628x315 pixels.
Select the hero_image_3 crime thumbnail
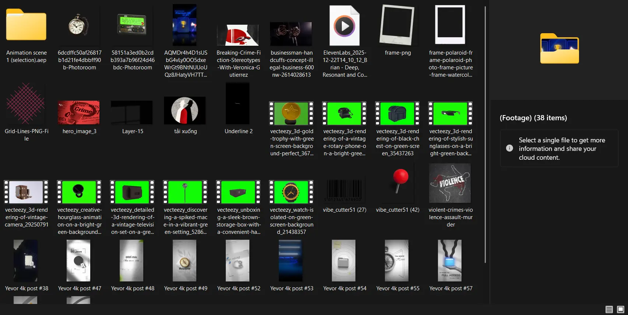[x=79, y=112]
